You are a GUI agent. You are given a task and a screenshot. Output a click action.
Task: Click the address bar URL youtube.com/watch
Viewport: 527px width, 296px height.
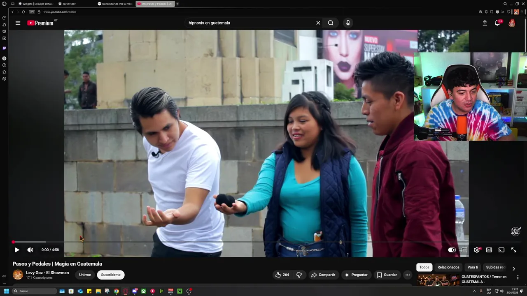pyautogui.click(x=60, y=12)
